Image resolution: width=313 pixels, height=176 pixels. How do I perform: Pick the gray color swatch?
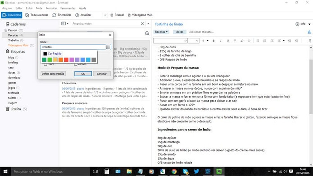coord(94,60)
